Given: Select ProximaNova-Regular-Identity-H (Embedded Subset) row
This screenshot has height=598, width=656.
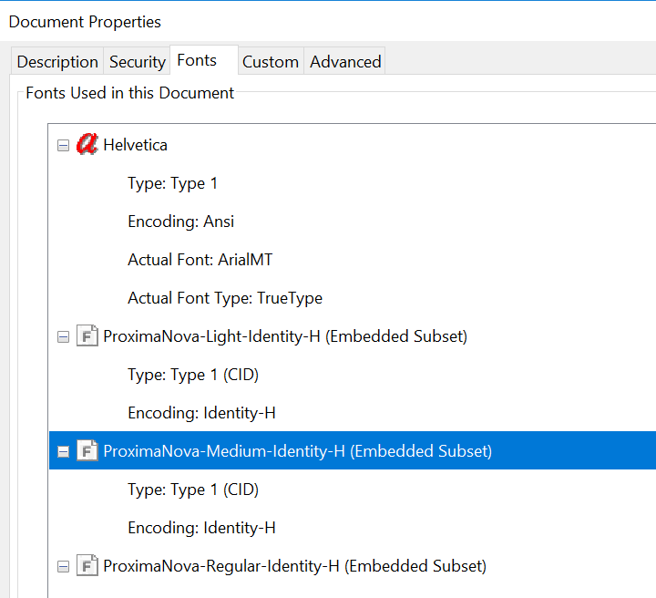Looking at the screenshot, I should click(294, 566).
